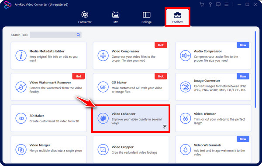This screenshot has width=262, height=166.
Task: Launch Video Cropper title
Action: [122, 147]
